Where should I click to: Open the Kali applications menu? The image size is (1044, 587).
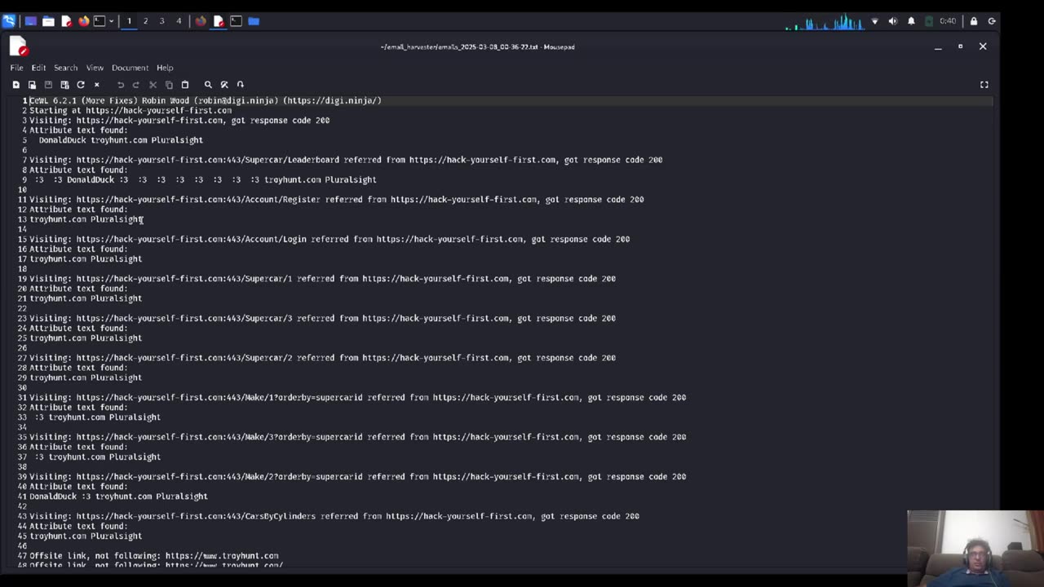[9, 21]
